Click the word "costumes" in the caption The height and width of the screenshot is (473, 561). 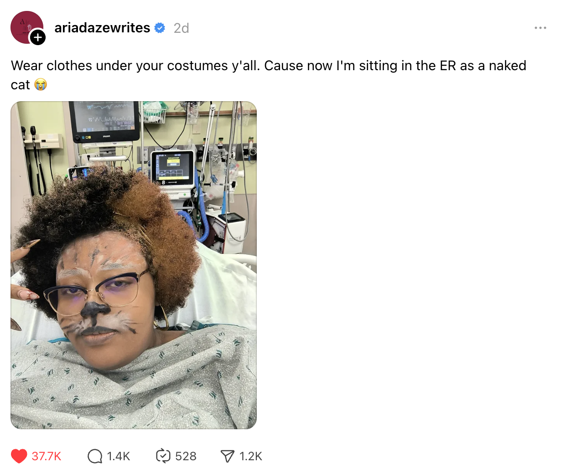pyautogui.click(x=197, y=66)
